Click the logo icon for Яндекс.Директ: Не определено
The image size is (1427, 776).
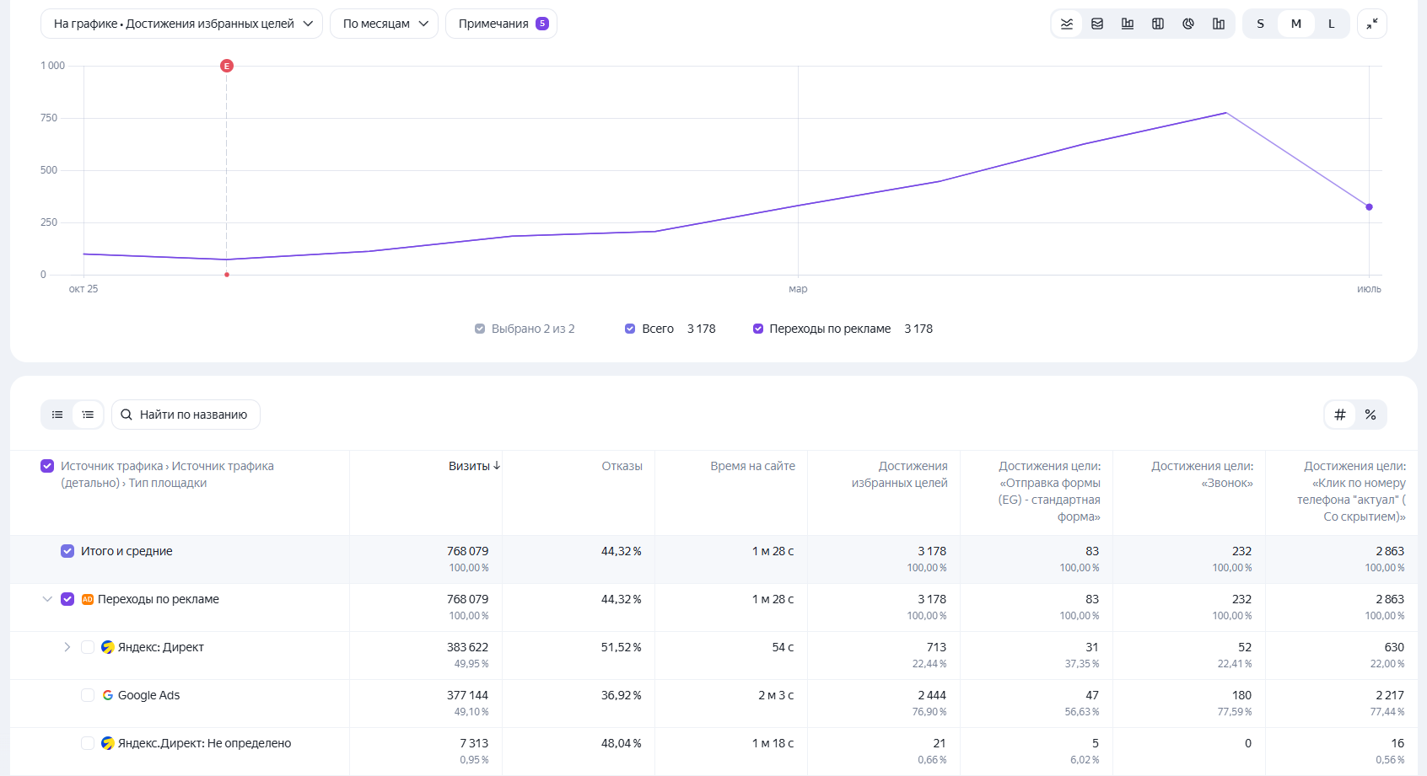107,743
